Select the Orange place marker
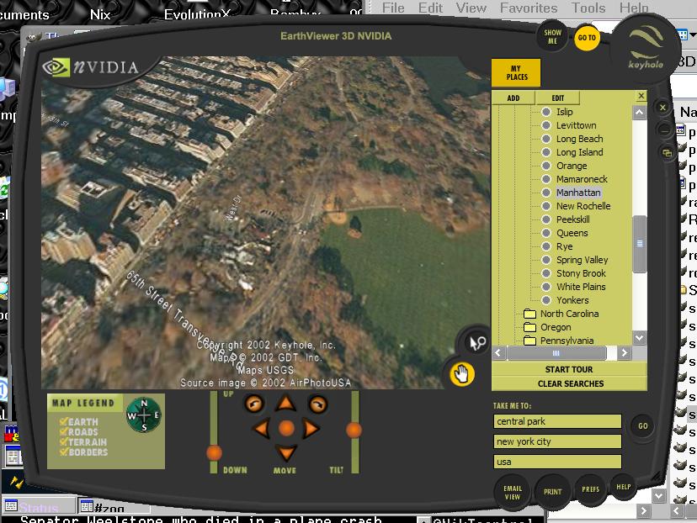 click(546, 166)
